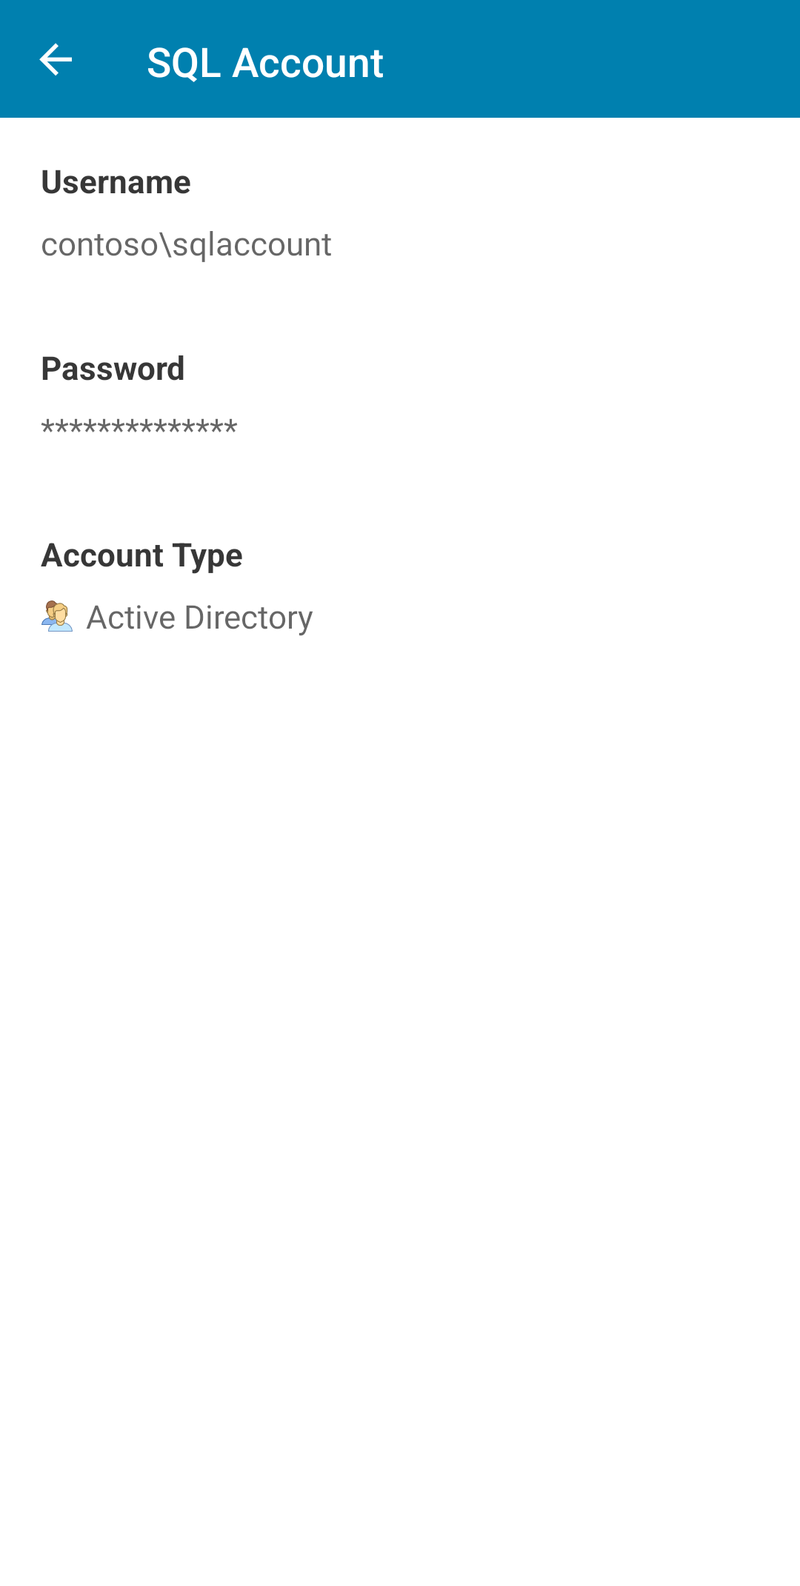The height and width of the screenshot is (1586, 800).
Task: Click the header text reading SQL Account
Action: [265, 63]
